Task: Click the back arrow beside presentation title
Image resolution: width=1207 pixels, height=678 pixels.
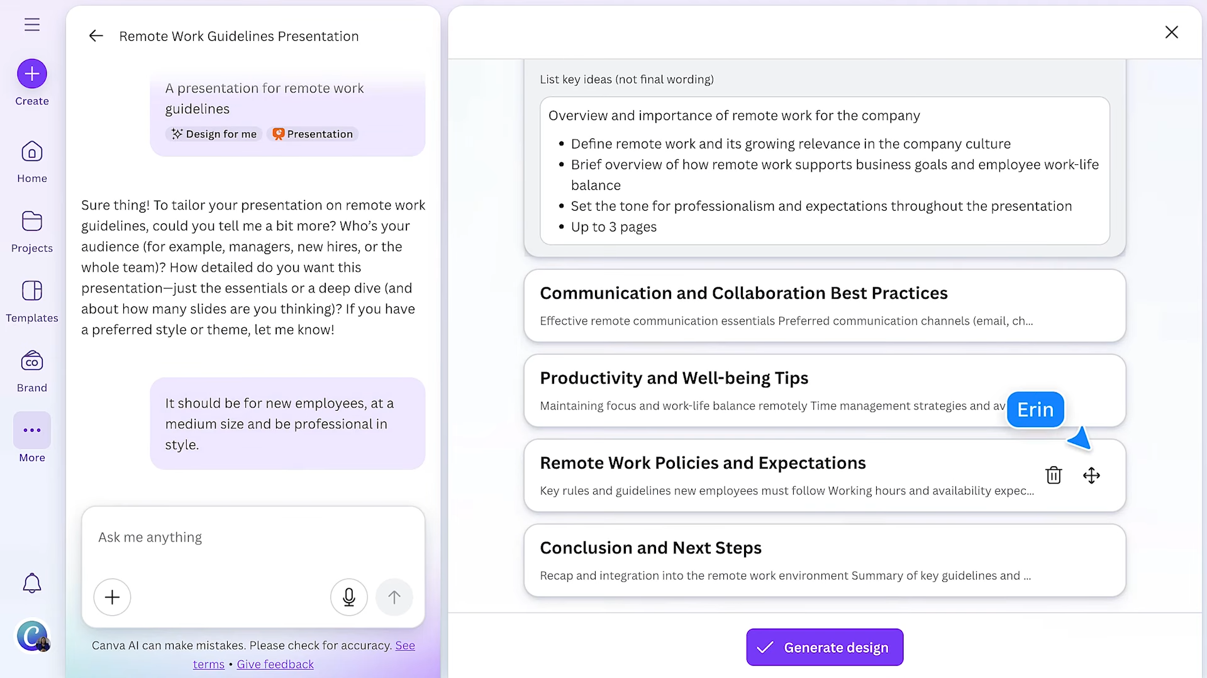Action: click(x=96, y=36)
